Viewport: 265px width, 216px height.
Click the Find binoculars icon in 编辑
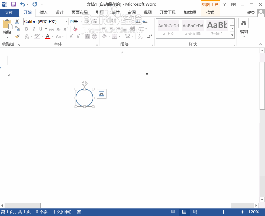[244, 23]
